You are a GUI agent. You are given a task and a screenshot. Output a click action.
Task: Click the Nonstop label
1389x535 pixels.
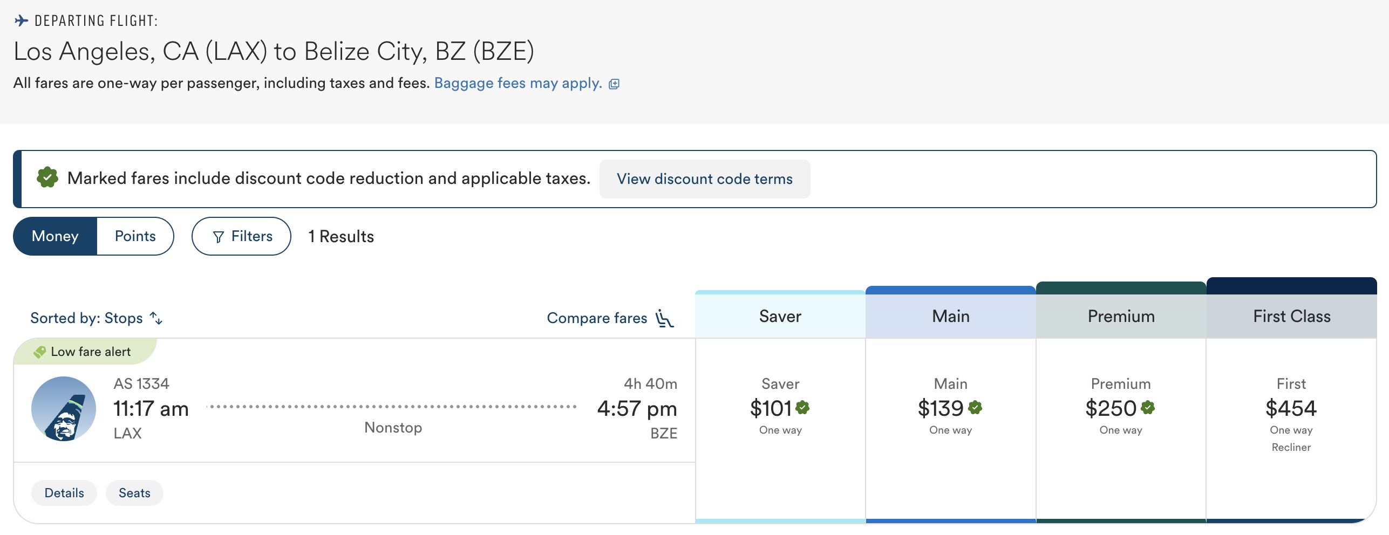coord(393,428)
